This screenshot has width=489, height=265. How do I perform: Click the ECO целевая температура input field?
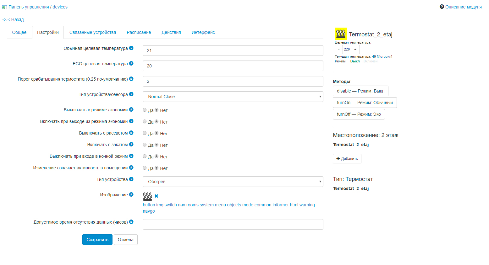[x=233, y=66]
